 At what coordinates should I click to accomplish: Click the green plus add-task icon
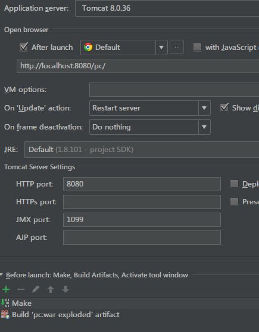(x=6, y=289)
